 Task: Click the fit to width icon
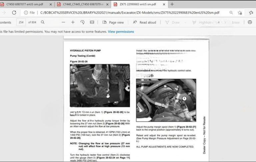pos(92,22)
